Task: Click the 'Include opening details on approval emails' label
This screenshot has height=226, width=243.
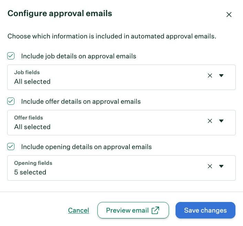Action: coord(86,147)
